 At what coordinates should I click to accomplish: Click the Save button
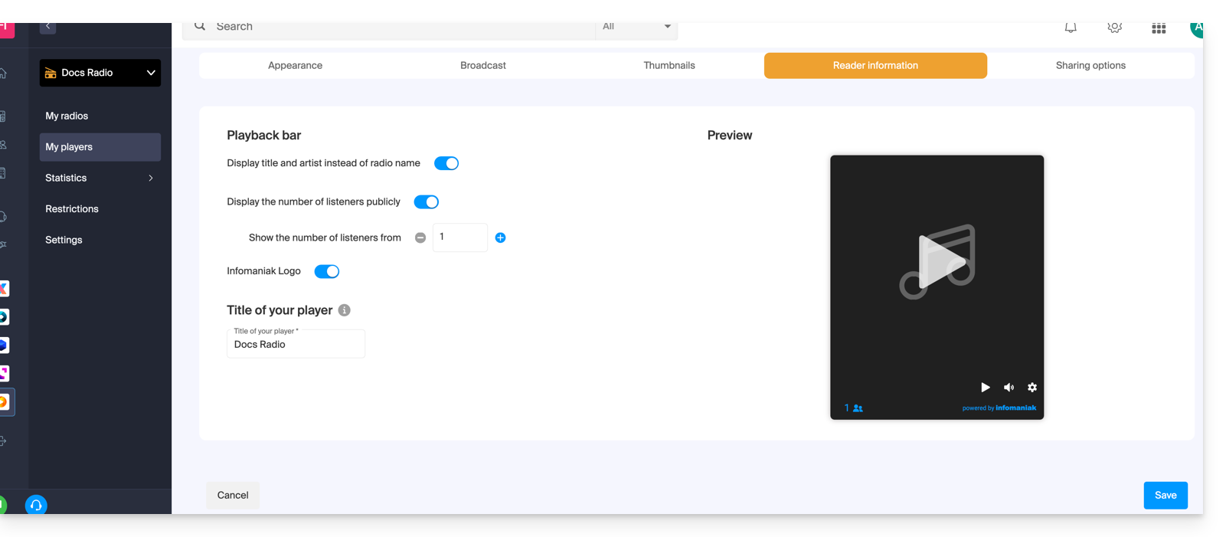click(1165, 496)
